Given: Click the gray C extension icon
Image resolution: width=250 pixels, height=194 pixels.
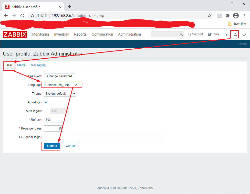Looking at the screenshot, I should tap(219, 16).
